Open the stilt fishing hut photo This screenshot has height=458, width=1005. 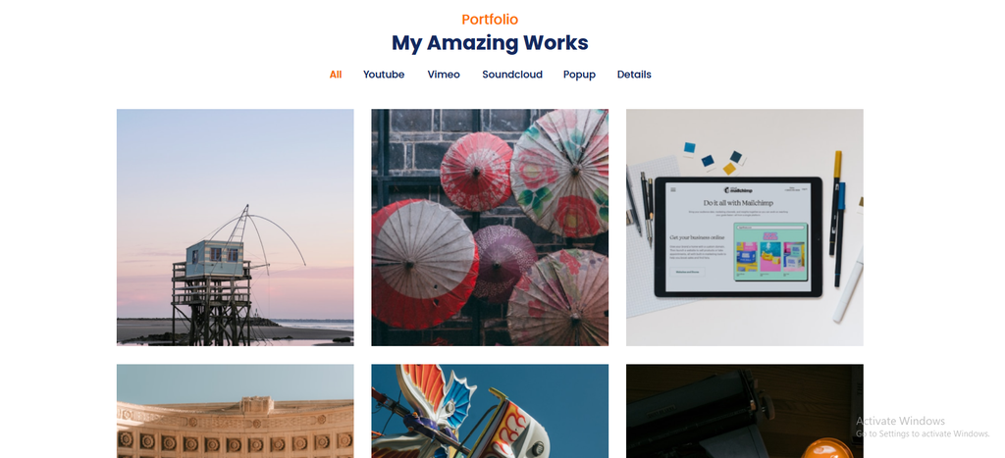(235, 228)
